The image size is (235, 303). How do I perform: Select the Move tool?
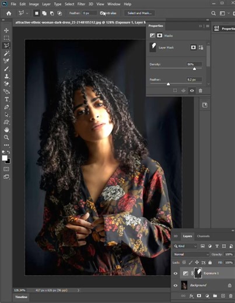(6, 30)
